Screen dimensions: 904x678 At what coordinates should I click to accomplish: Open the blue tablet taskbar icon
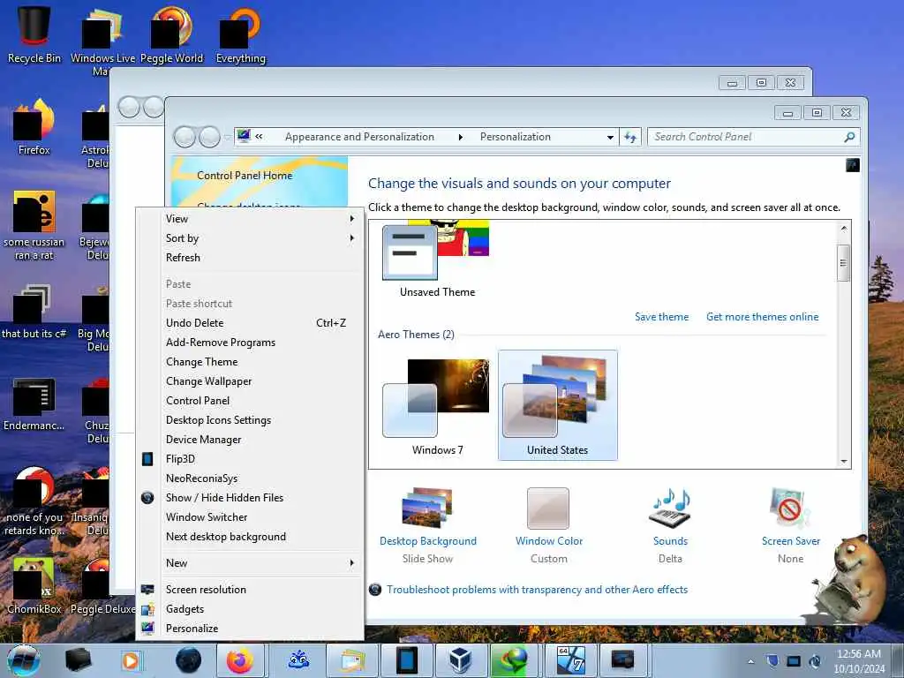[x=407, y=660]
